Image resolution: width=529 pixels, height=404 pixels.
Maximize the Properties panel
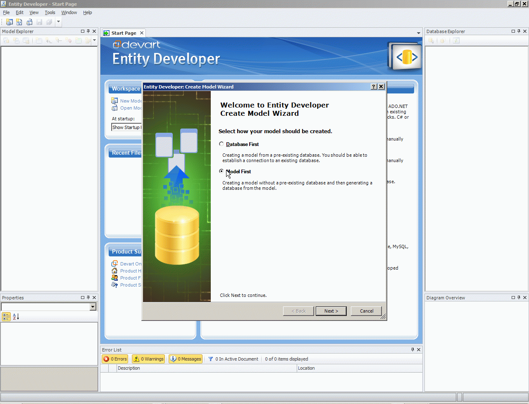point(83,298)
